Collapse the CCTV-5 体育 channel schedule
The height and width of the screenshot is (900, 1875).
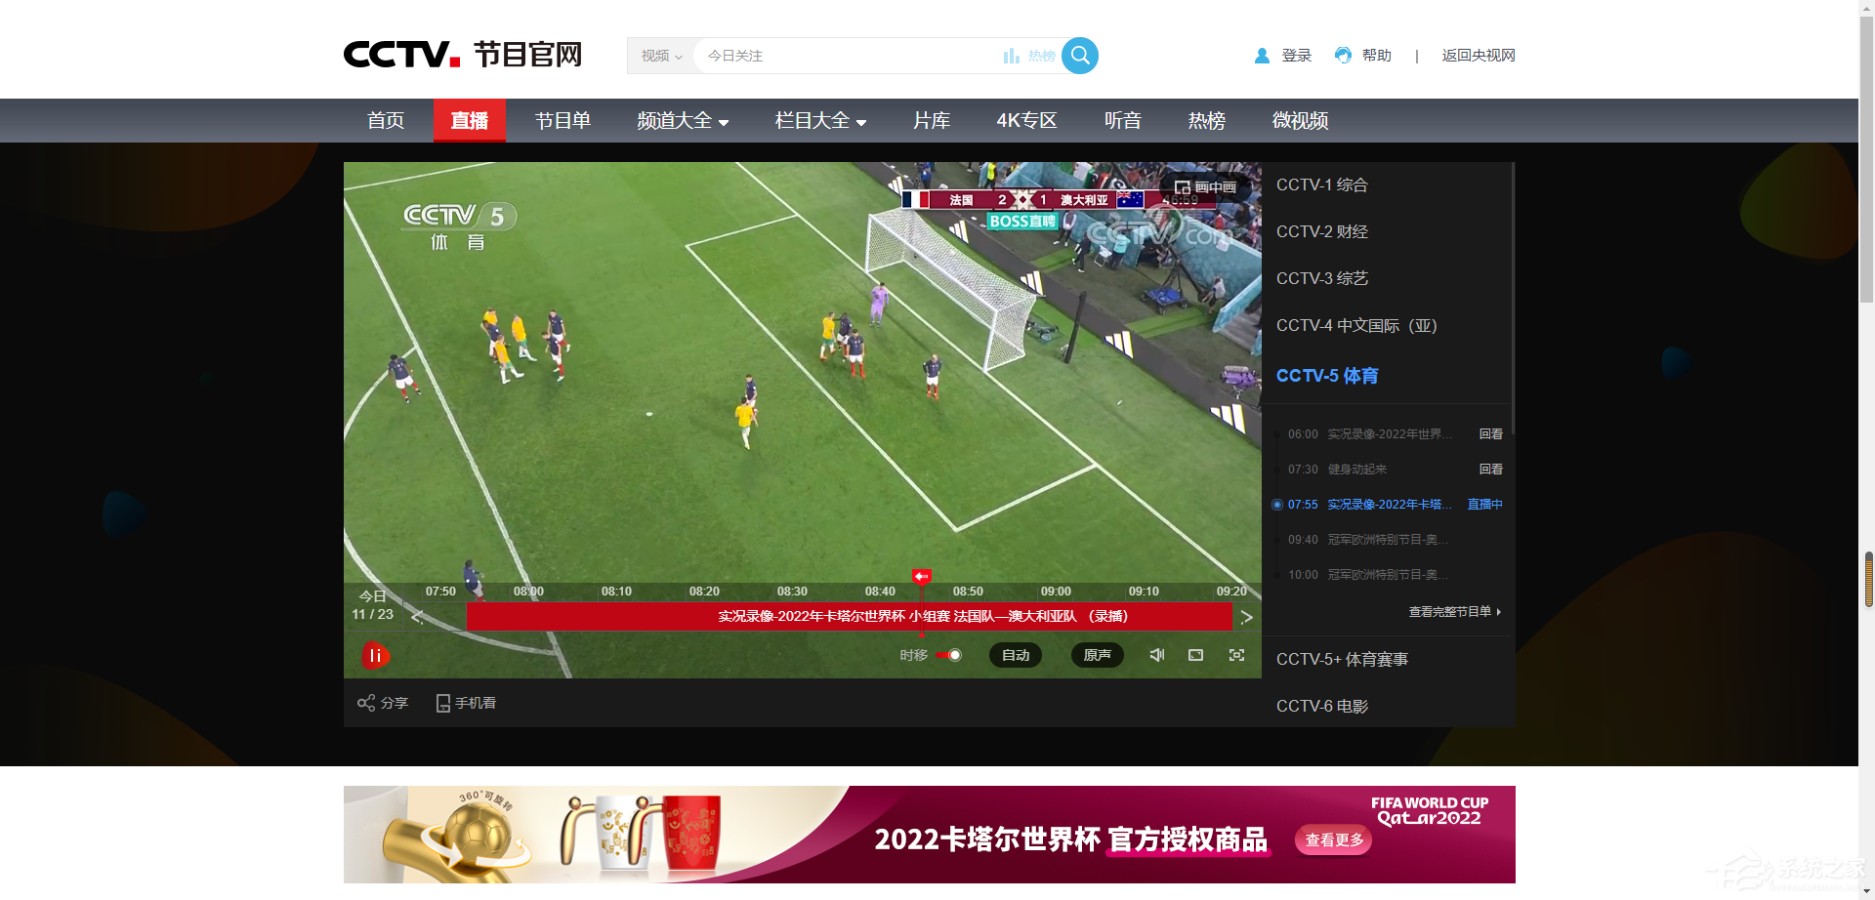pos(1327,376)
